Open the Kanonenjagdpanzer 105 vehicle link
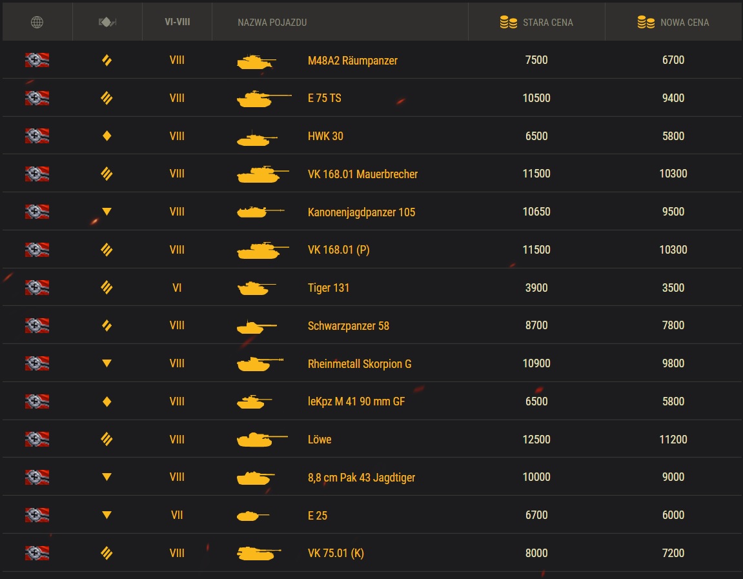This screenshot has height=579, width=743. 361,212
